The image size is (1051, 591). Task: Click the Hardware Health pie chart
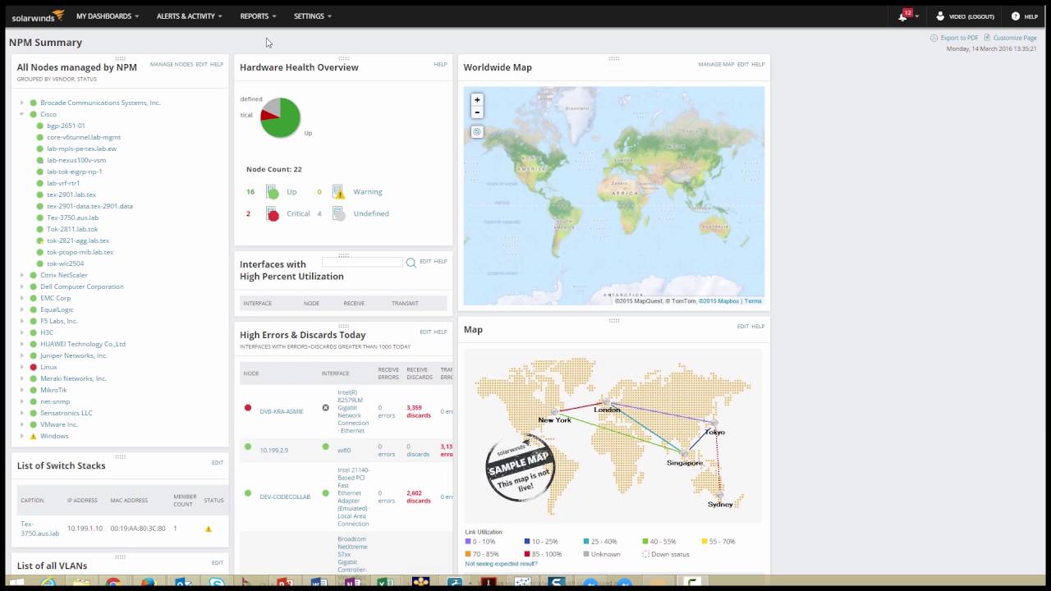tap(281, 117)
